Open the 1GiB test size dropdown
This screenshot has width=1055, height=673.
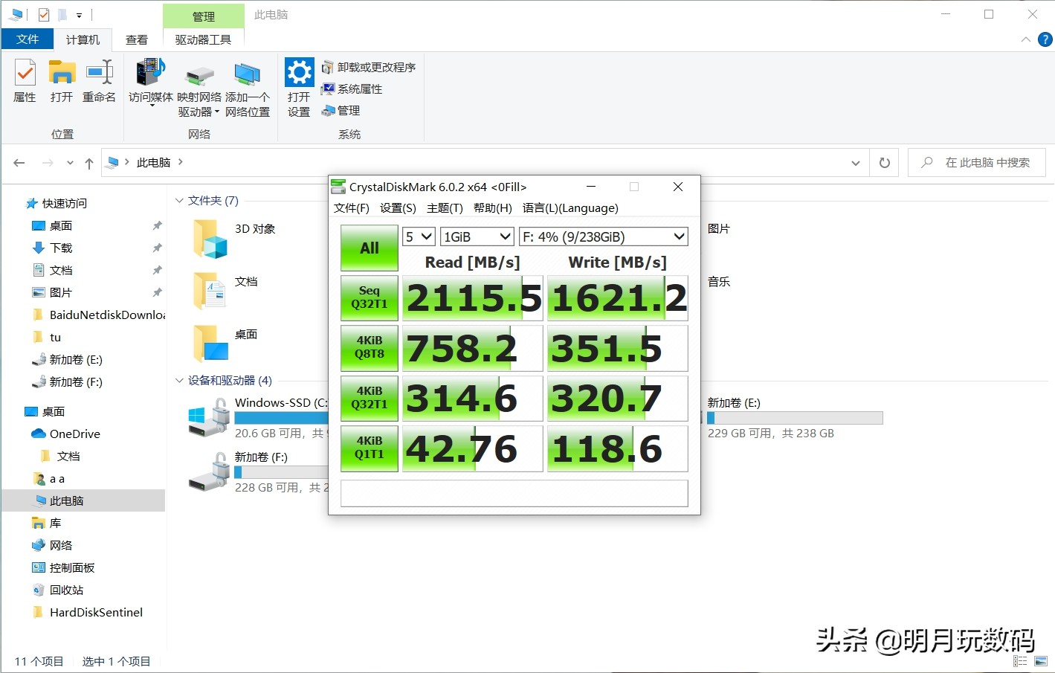[476, 236]
